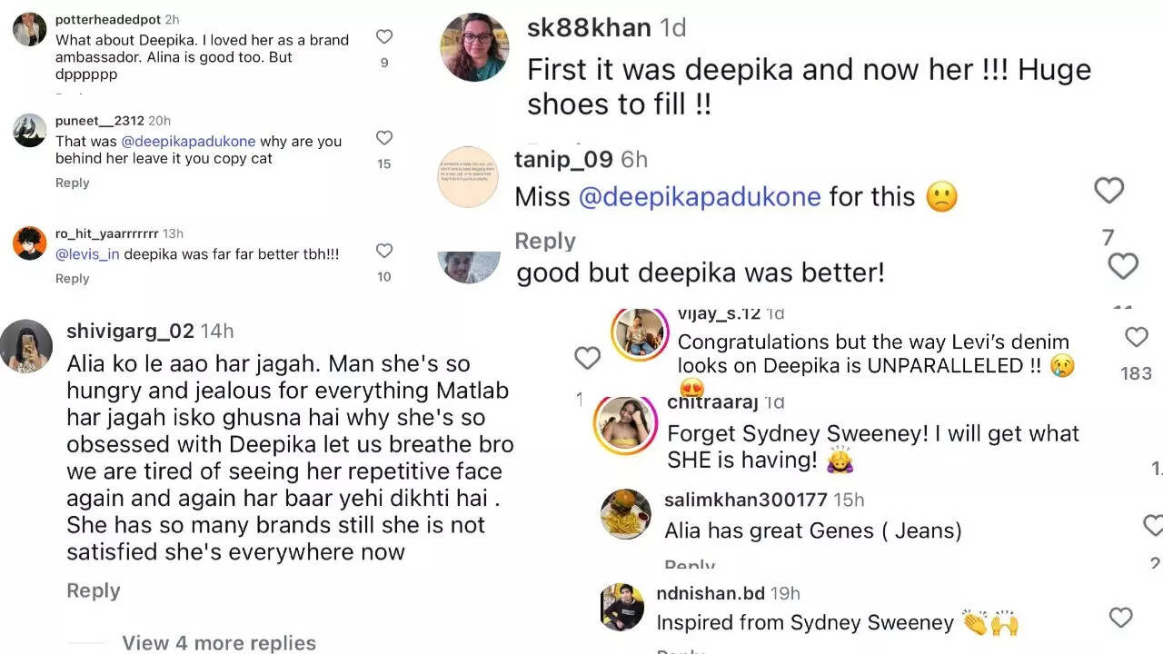Reply to puneet__2312's copy cat comment

72,183
